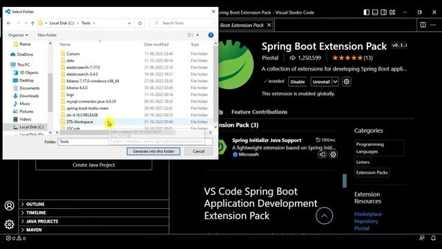Open Manage gear in activity bar
442x249 pixels.
pos(9,224)
